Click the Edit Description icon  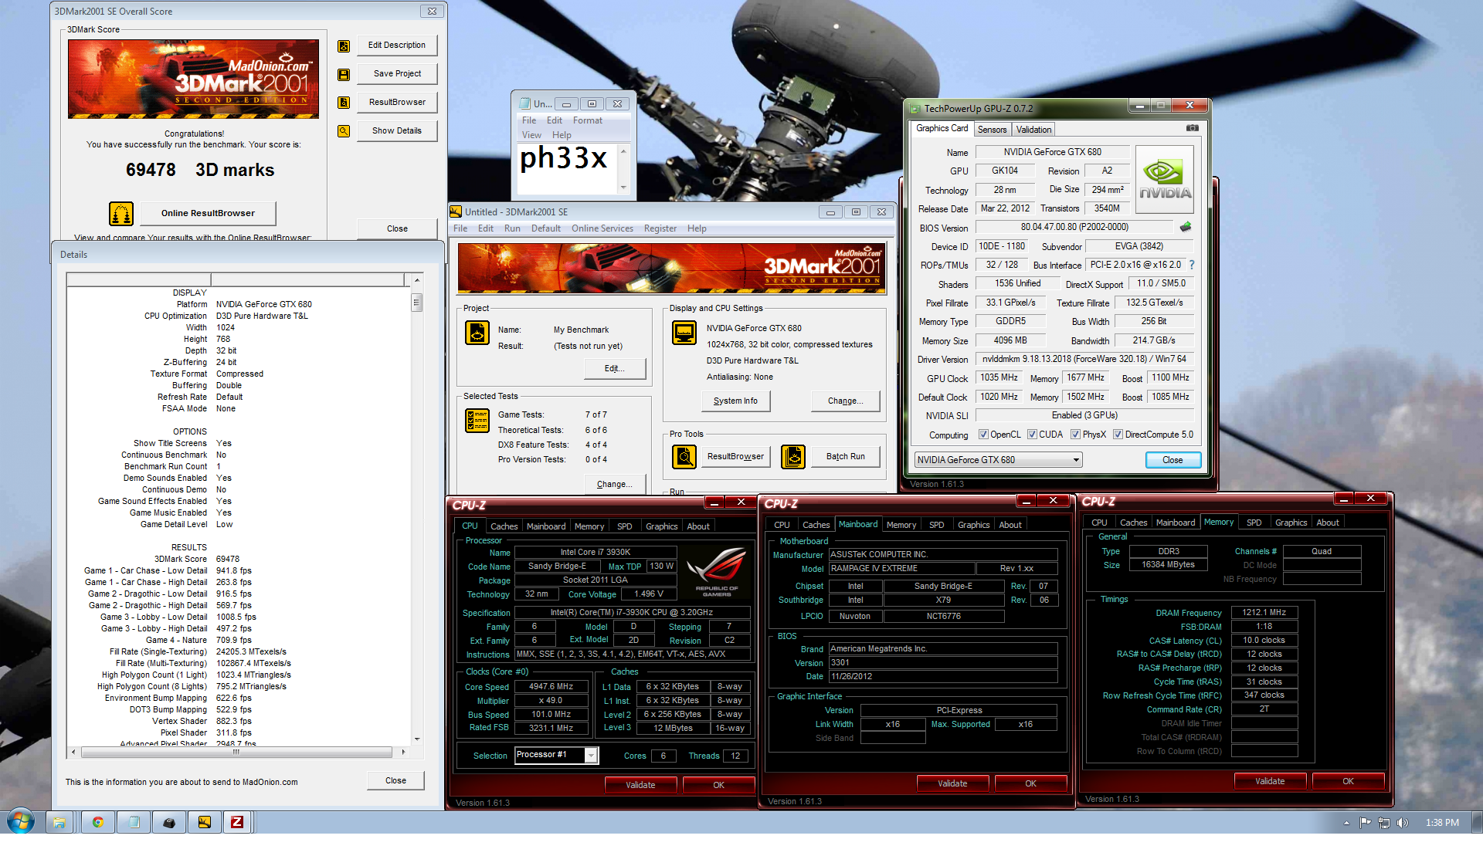tap(344, 46)
